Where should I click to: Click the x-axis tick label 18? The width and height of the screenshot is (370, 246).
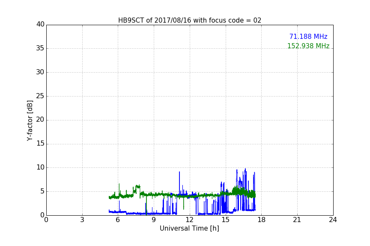click(x=261, y=220)
